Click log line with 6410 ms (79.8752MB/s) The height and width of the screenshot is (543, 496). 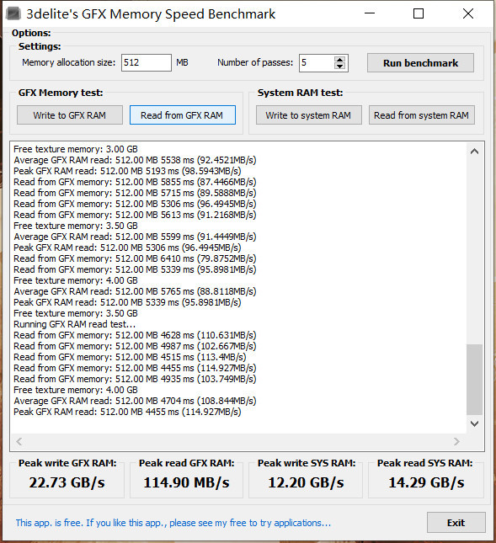[135, 258]
